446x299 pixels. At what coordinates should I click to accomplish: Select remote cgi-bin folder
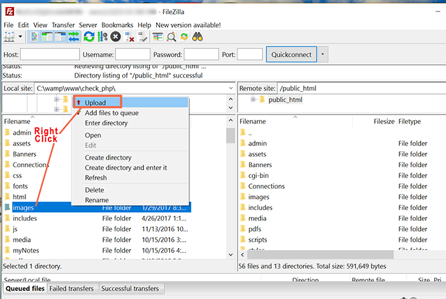coord(258,176)
